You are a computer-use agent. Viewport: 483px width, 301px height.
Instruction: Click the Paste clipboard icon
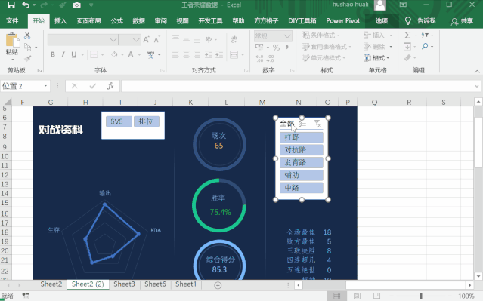point(12,40)
